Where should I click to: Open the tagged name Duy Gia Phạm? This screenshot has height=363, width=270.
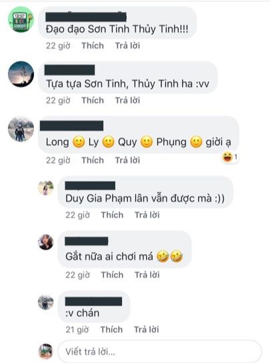pos(95,198)
